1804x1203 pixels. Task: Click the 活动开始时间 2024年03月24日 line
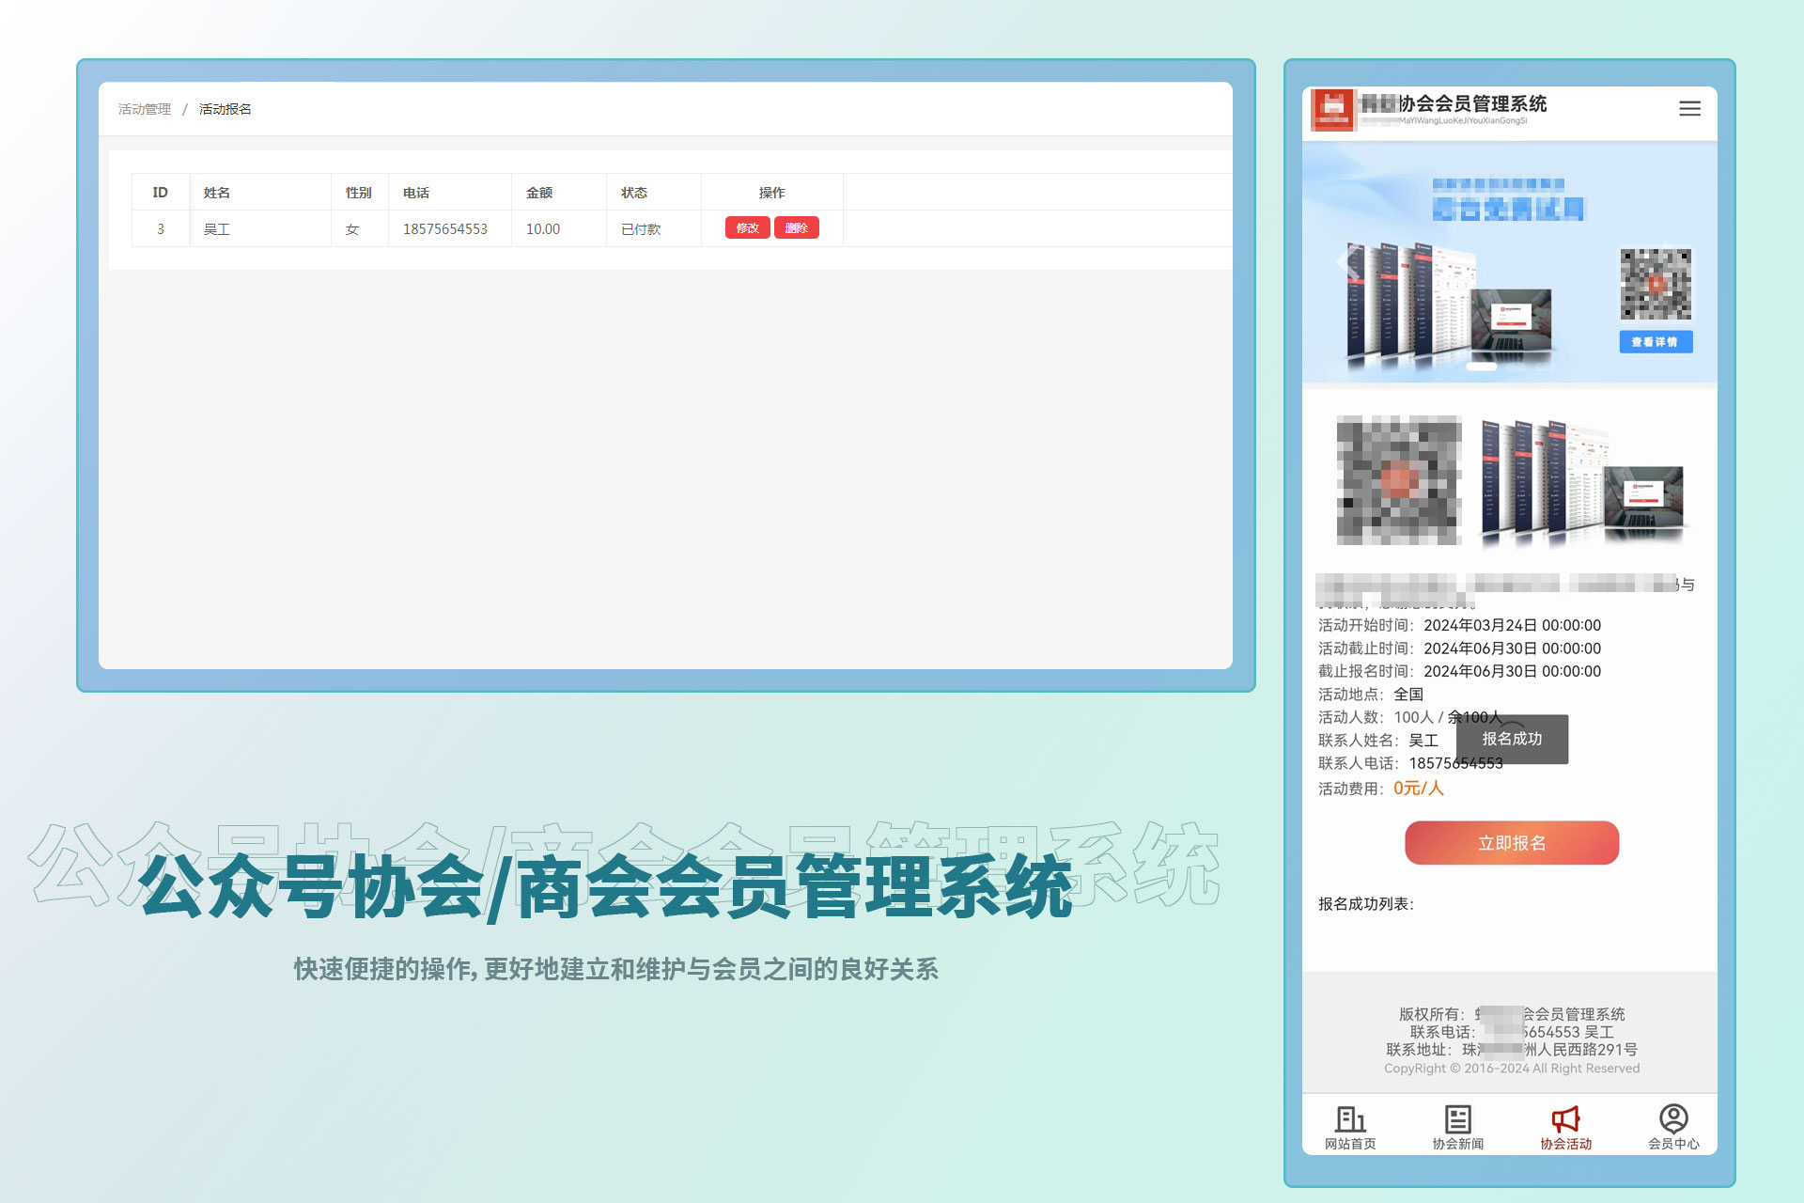tap(1459, 625)
